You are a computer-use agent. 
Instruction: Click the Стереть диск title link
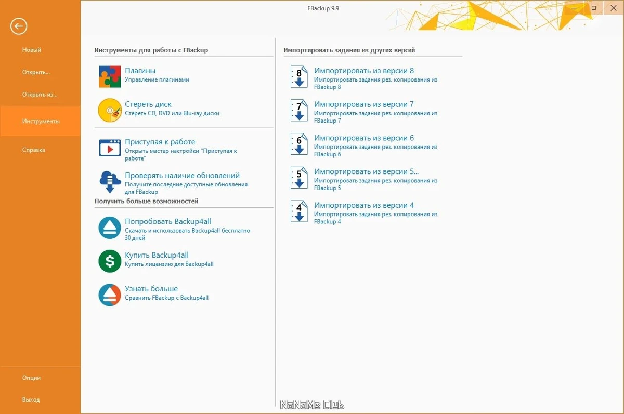point(148,104)
